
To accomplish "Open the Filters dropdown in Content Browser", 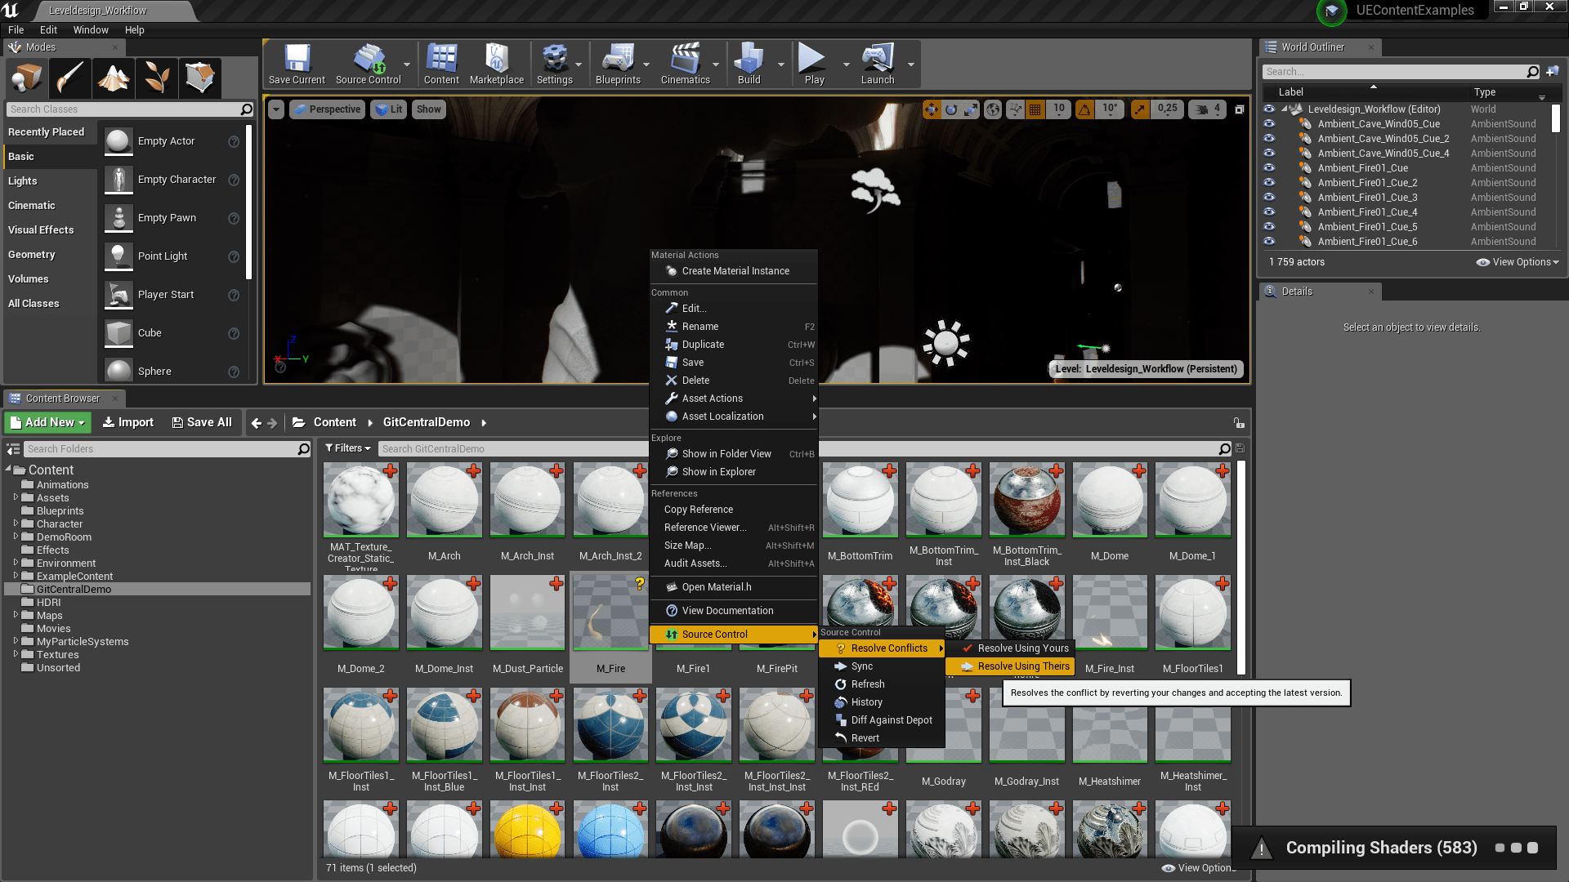I will [348, 448].
